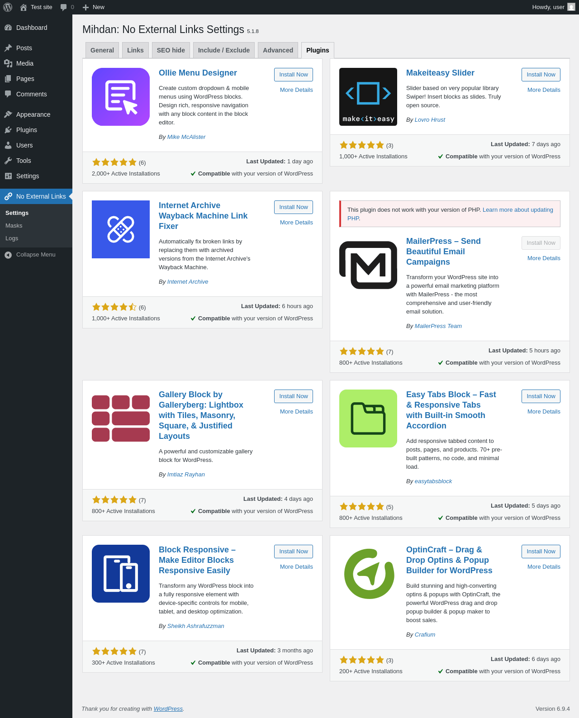Click the user avatar in admin bar
The image size is (579, 718).
(x=571, y=7)
